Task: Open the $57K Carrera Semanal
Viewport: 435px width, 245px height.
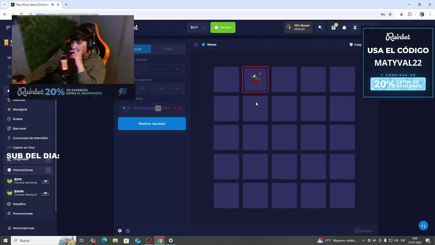Action: click(x=29, y=181)
